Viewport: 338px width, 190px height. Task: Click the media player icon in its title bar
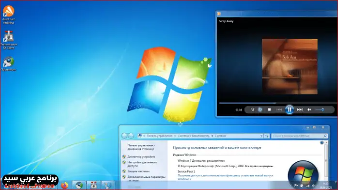click(219, 14)
